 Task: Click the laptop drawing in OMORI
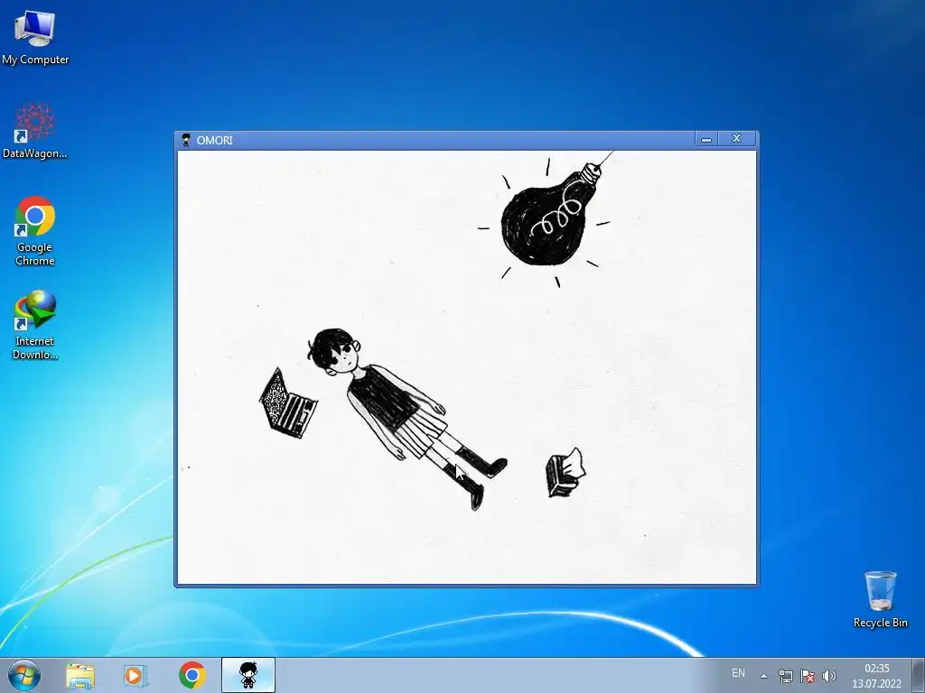[288, 403]
